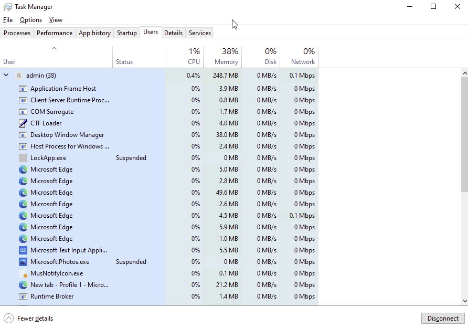
Task: Open the View menu
Action: [x=56, y=20]
